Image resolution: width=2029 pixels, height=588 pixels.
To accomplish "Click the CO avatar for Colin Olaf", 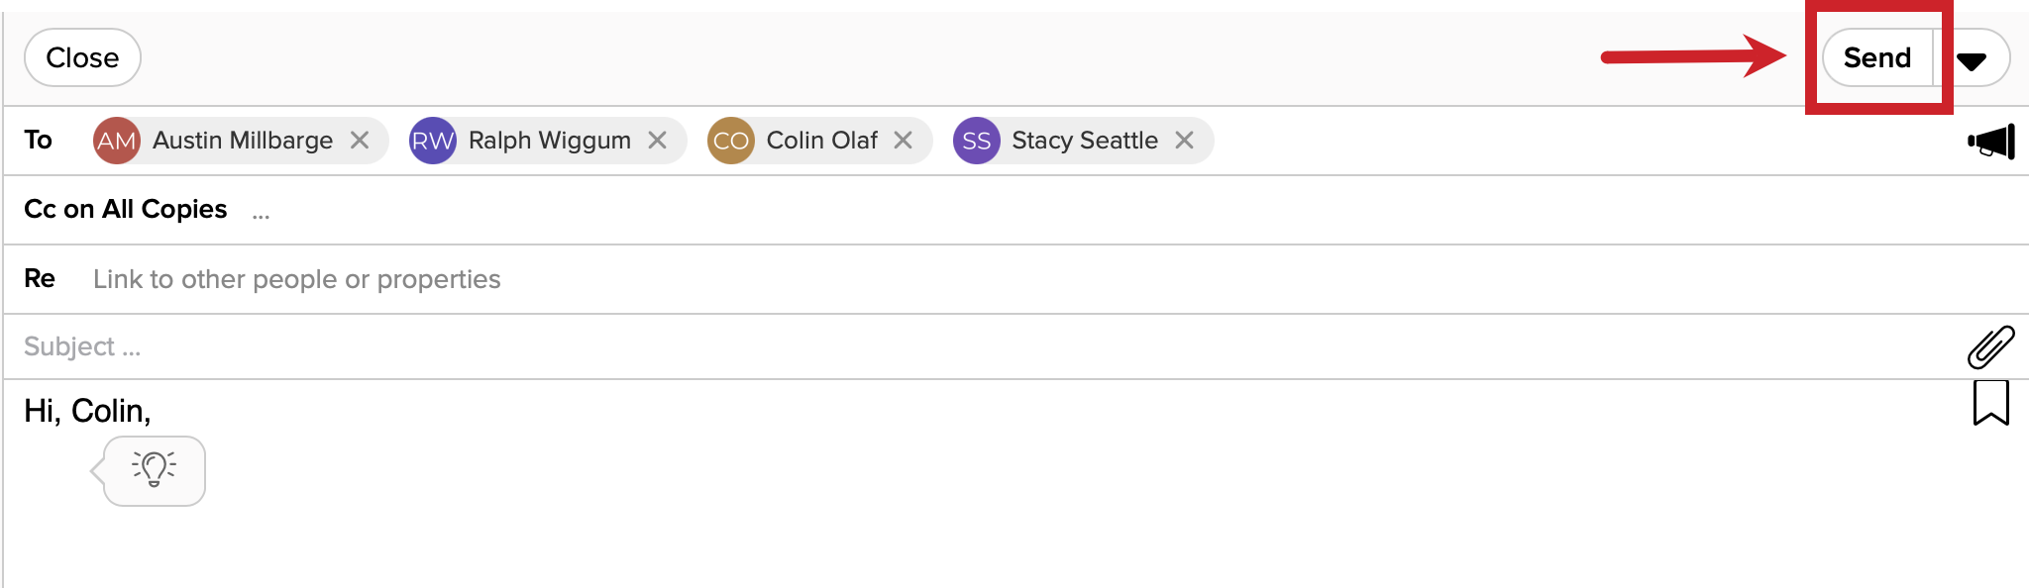I will click(730, 141).
